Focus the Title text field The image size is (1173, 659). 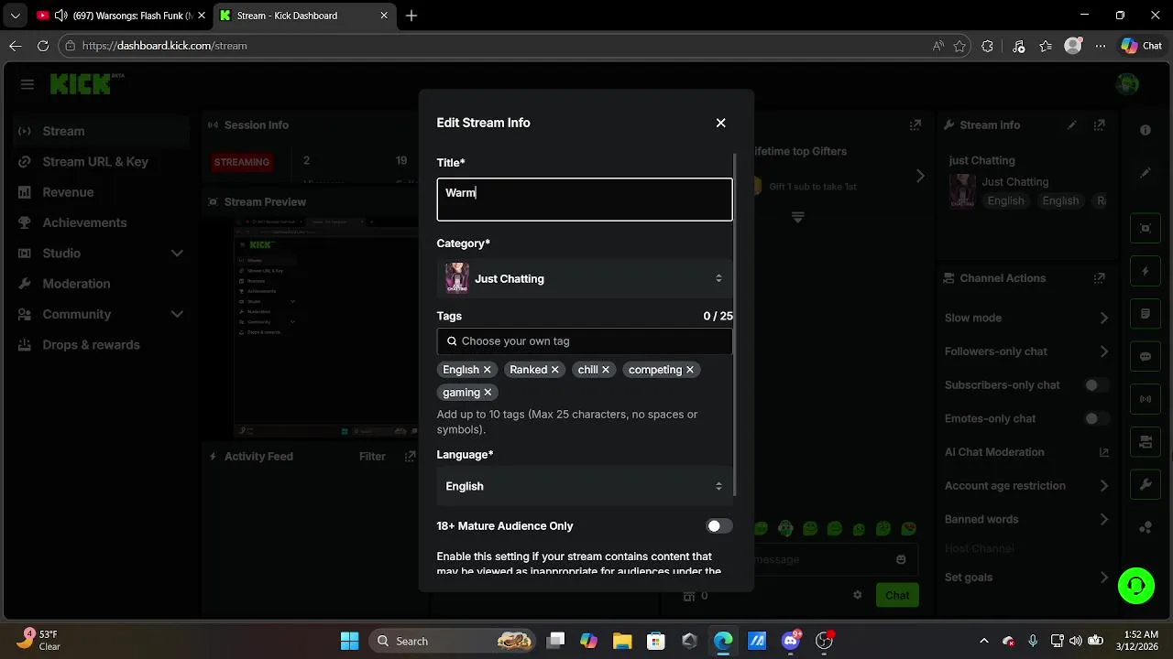[x=585, y=200]
